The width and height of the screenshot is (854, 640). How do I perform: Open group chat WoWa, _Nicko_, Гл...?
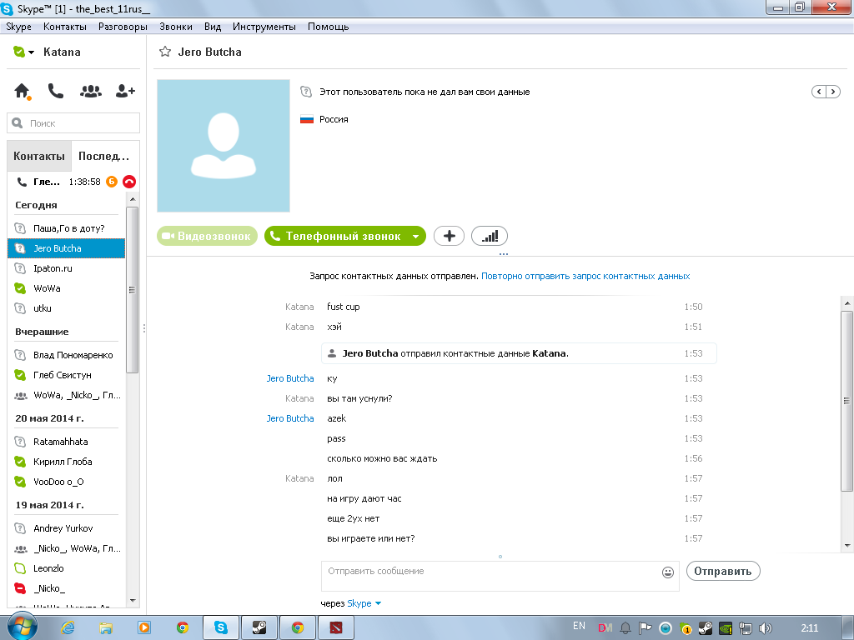coord(67,395)
